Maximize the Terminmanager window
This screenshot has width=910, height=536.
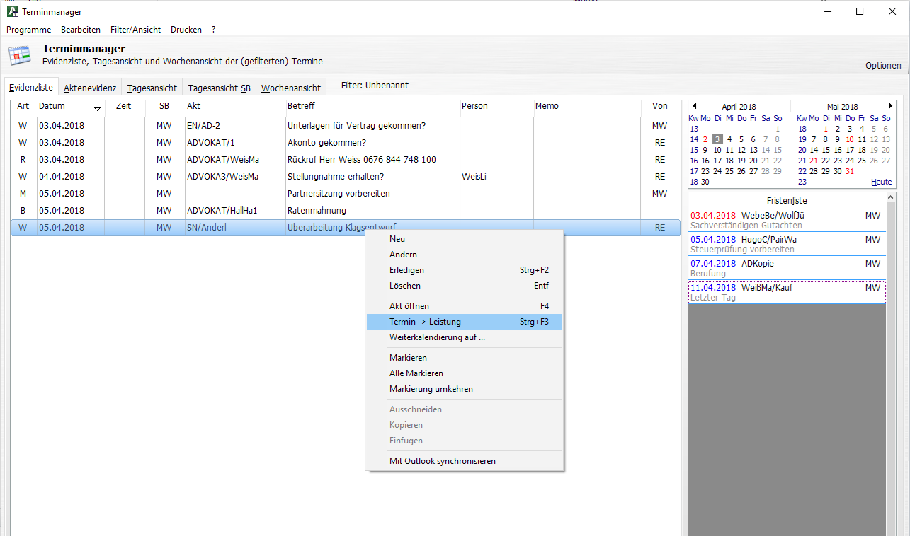[x=860, y=11]
